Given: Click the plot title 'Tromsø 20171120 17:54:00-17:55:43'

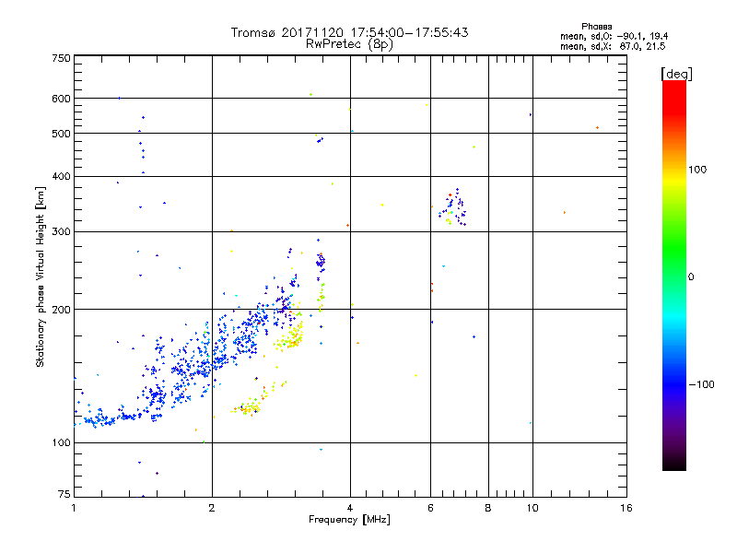Looking at the screenshot, I should click(349, 32).
